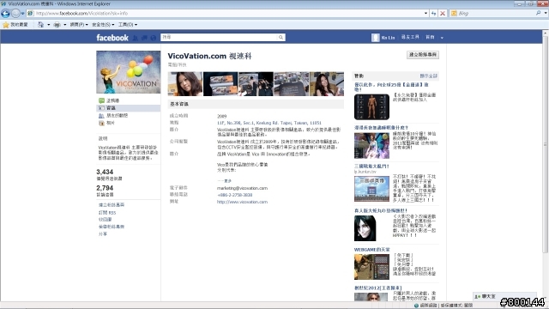Click the show-all link in sponsored header

click(429, 76)
